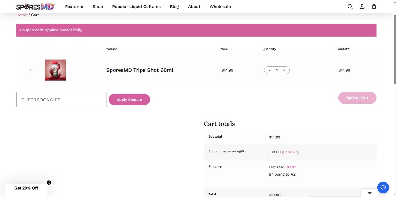Image resolution: width=397 pixels, height=197 pixels.
Task: Open the Featured menu
Action: pyautogui.click(x=74, y=7)
